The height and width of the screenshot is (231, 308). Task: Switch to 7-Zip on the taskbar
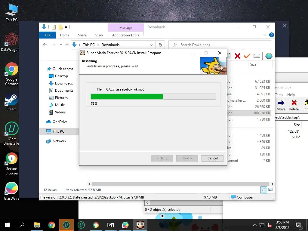pos(111,225)
